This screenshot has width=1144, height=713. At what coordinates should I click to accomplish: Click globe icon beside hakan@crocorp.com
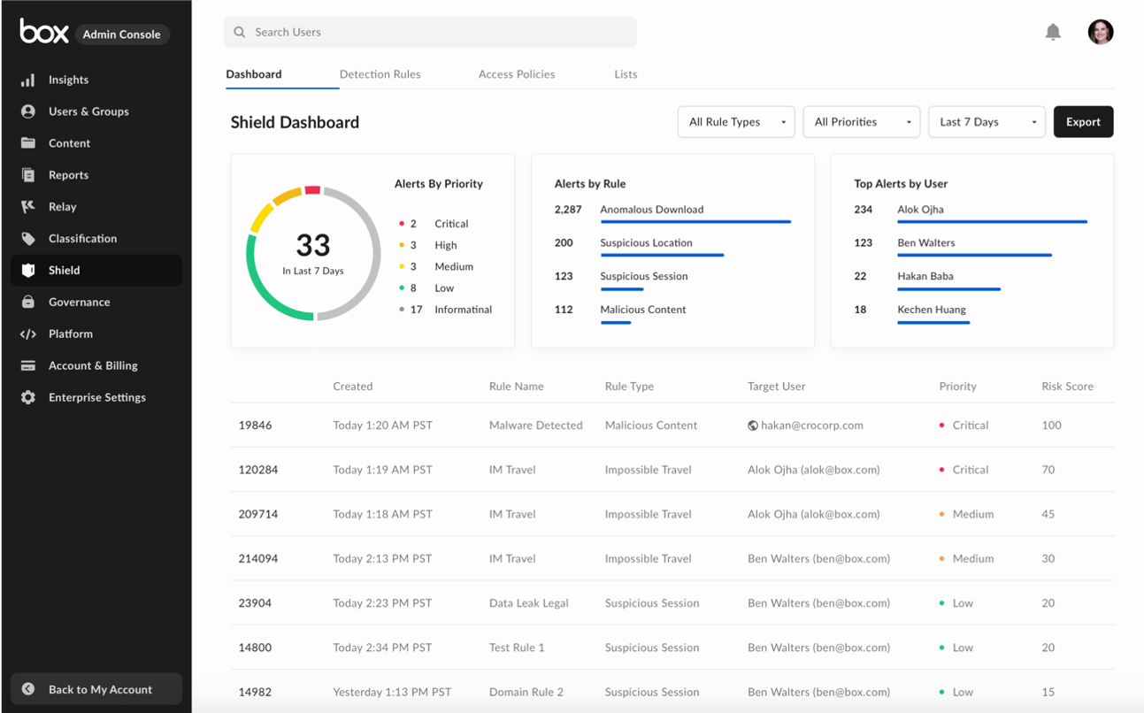[753, 425]
